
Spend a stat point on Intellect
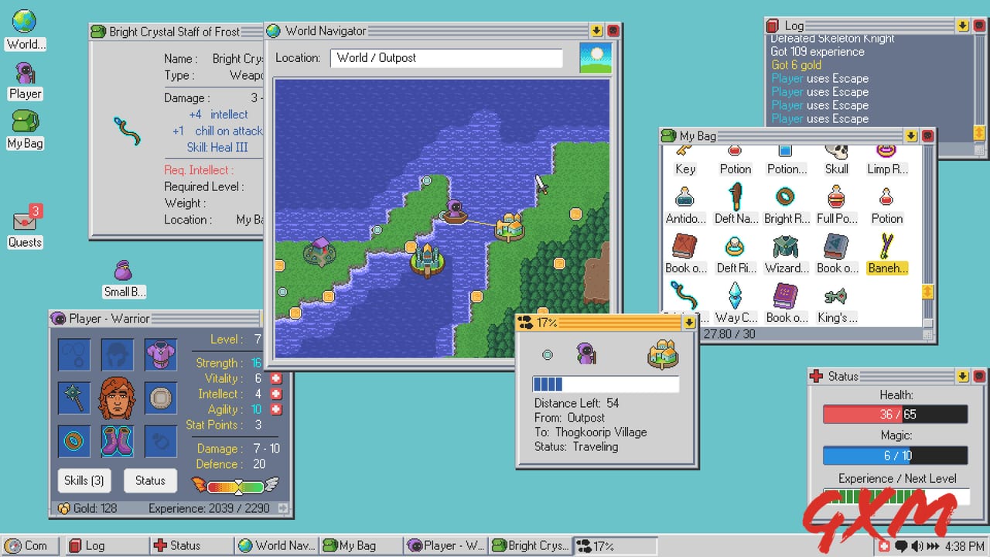(277, 394)
